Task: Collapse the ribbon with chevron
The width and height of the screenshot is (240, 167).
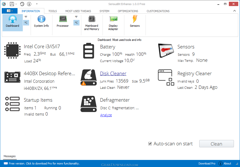Action: coord(234,11)
